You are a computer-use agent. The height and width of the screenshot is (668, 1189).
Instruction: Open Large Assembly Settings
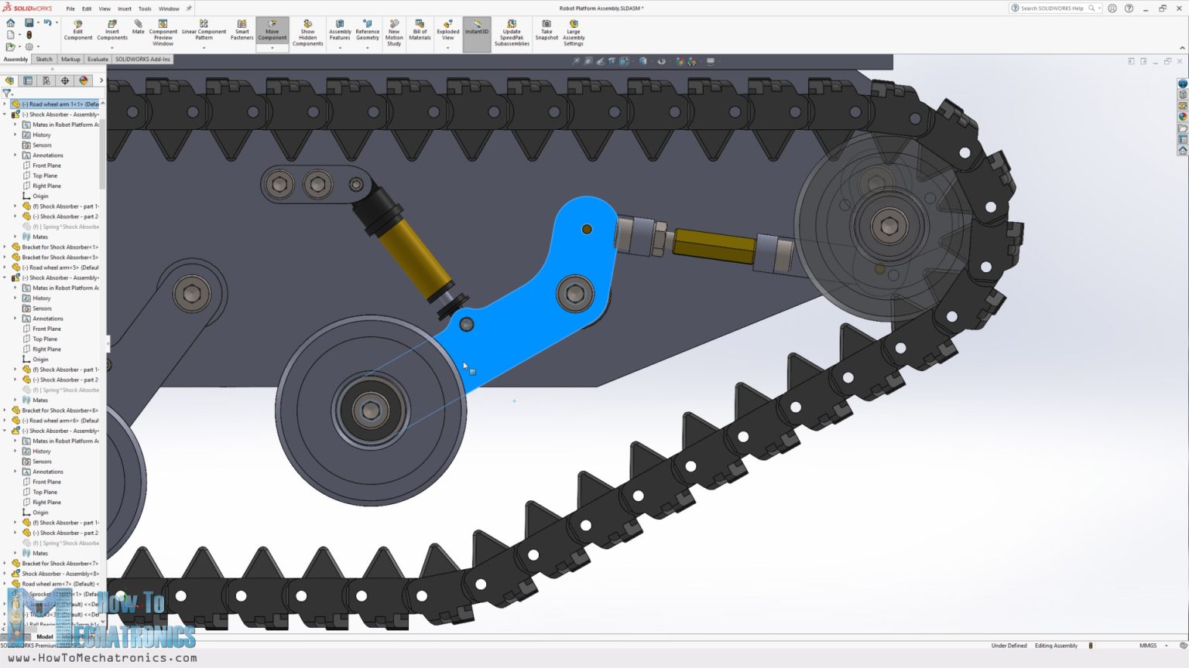tap(573, 31)
